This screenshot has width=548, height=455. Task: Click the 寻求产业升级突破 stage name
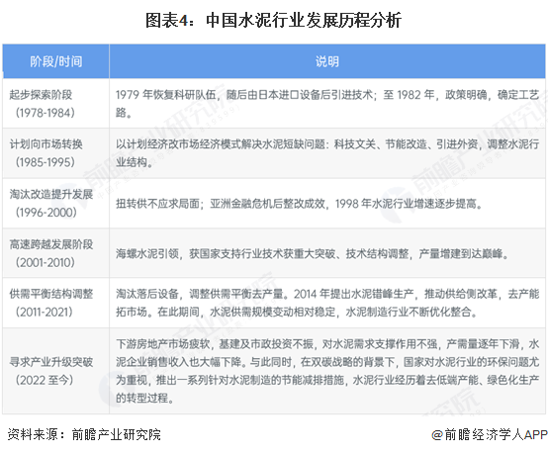pyautogui.click(x=51, y=362)
